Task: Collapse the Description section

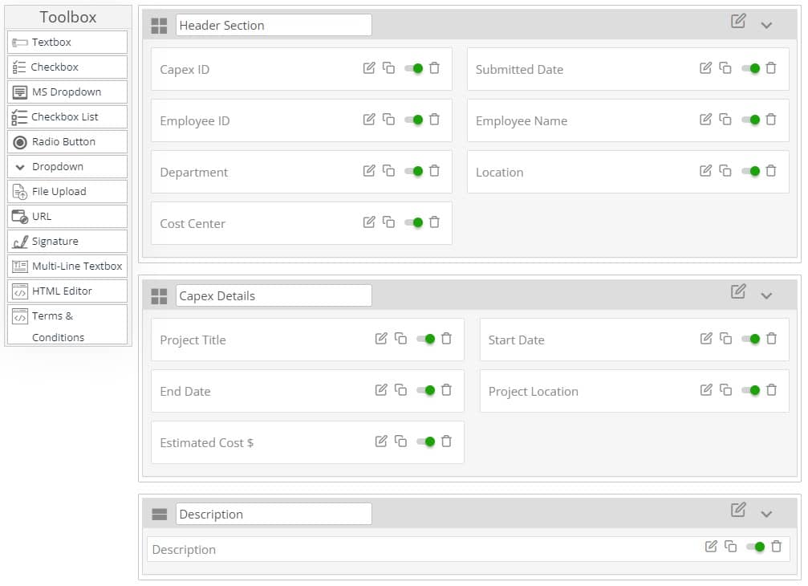Action: pos(767,515)
